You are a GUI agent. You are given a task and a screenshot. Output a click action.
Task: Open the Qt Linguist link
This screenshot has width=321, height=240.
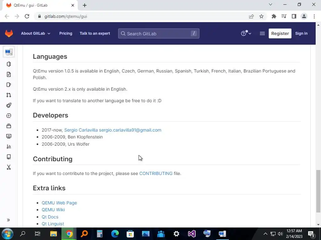pos(53,224)
